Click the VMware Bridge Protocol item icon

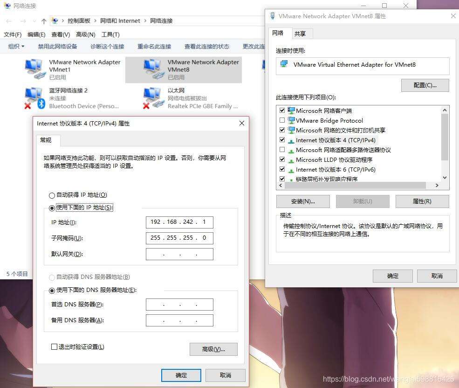pos(291,120)
